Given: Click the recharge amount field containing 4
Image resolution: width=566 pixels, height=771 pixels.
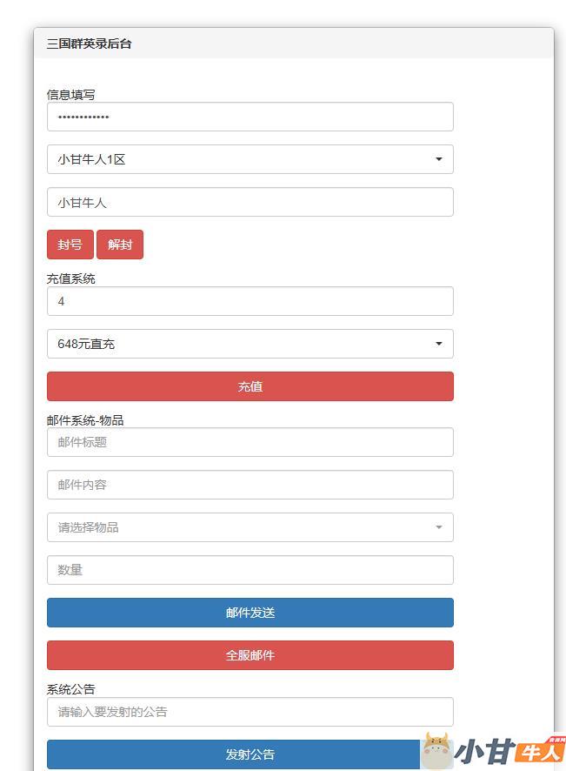Looking at the screenshot, I should [x=250, y=301].
